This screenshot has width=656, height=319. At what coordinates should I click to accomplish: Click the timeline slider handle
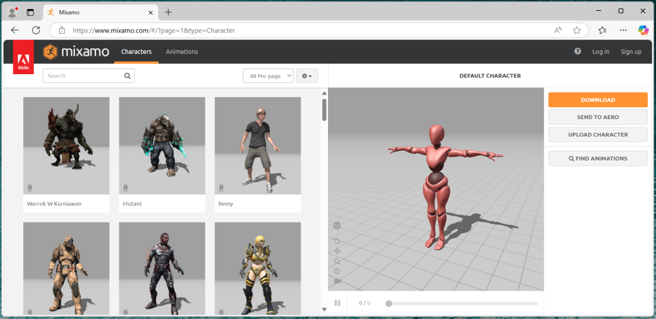tap(389, 304)
